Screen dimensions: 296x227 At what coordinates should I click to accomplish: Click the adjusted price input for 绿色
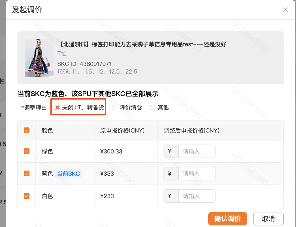pos(197,151)
